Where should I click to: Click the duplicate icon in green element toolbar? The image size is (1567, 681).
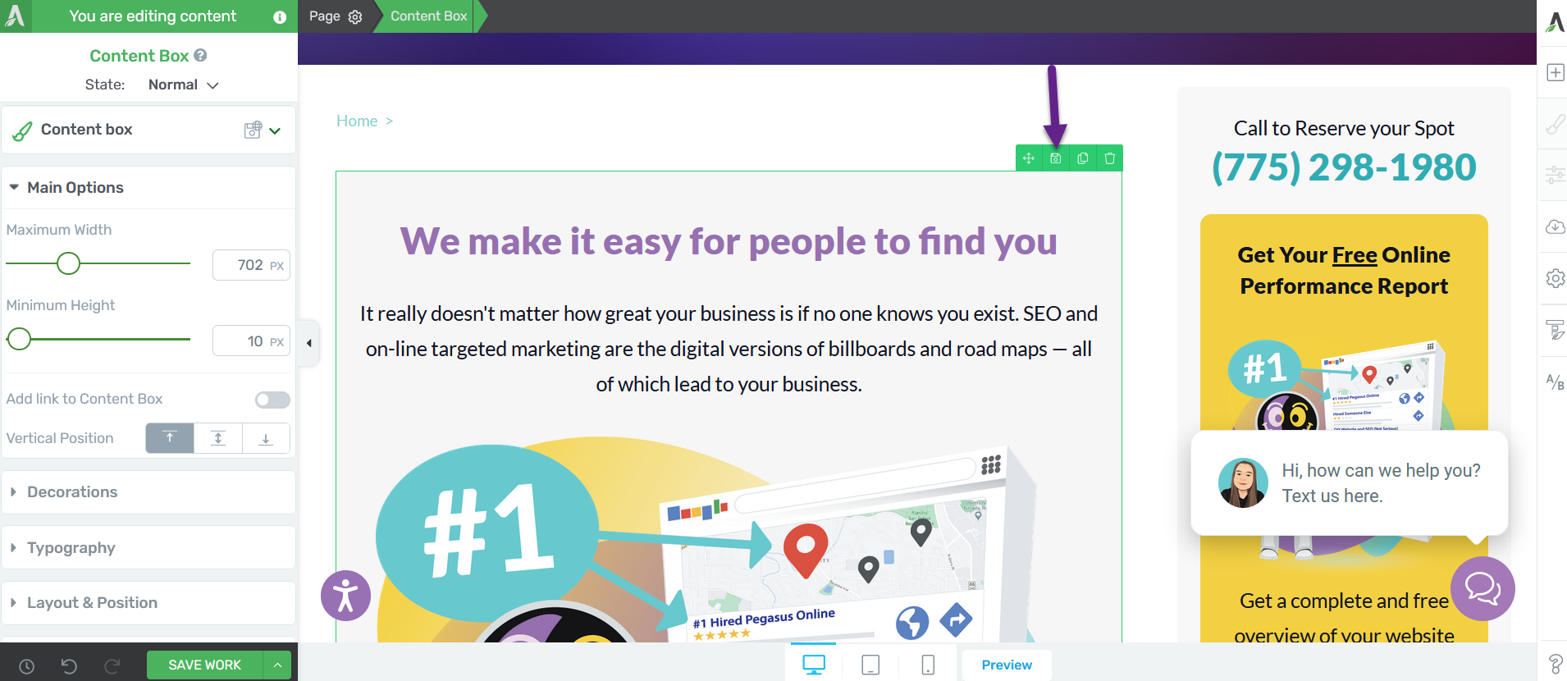[x=1083, y=158]
